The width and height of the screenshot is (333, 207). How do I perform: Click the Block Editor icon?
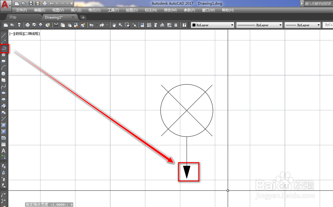point(83,25)
